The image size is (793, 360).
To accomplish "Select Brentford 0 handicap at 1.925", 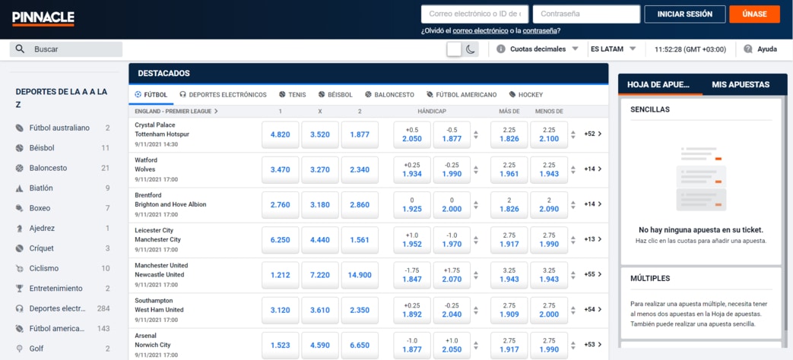I will (412, 205).
